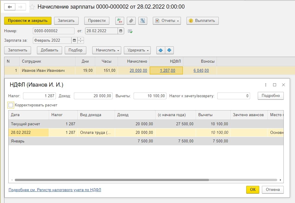
Task: Add document to favorites with star icon
Action: 32,7
